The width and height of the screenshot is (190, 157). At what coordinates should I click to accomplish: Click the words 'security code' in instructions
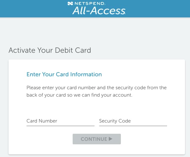pyautogui.click(x=131, y=88)
